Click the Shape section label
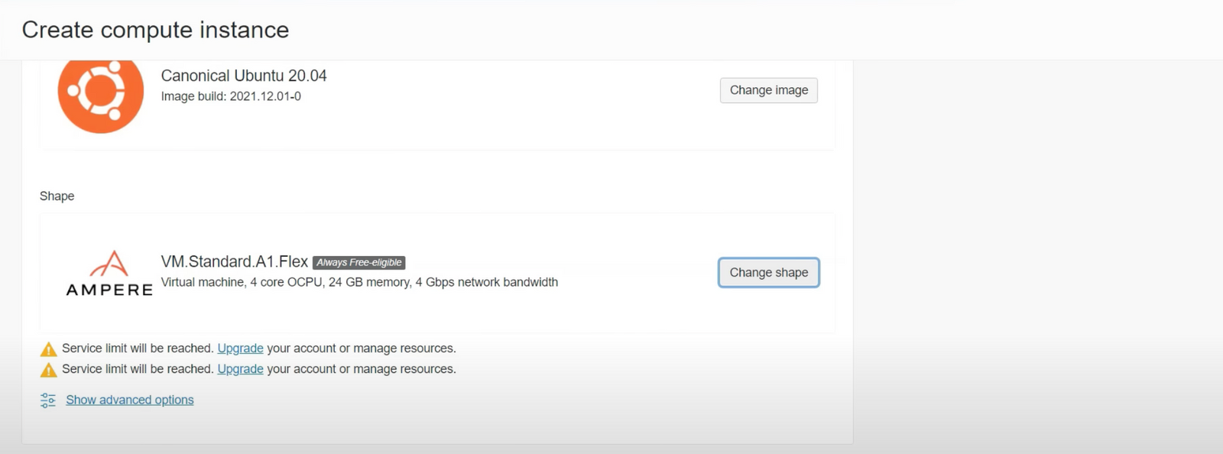The image size is (1223, 454). tap(57, 196)
